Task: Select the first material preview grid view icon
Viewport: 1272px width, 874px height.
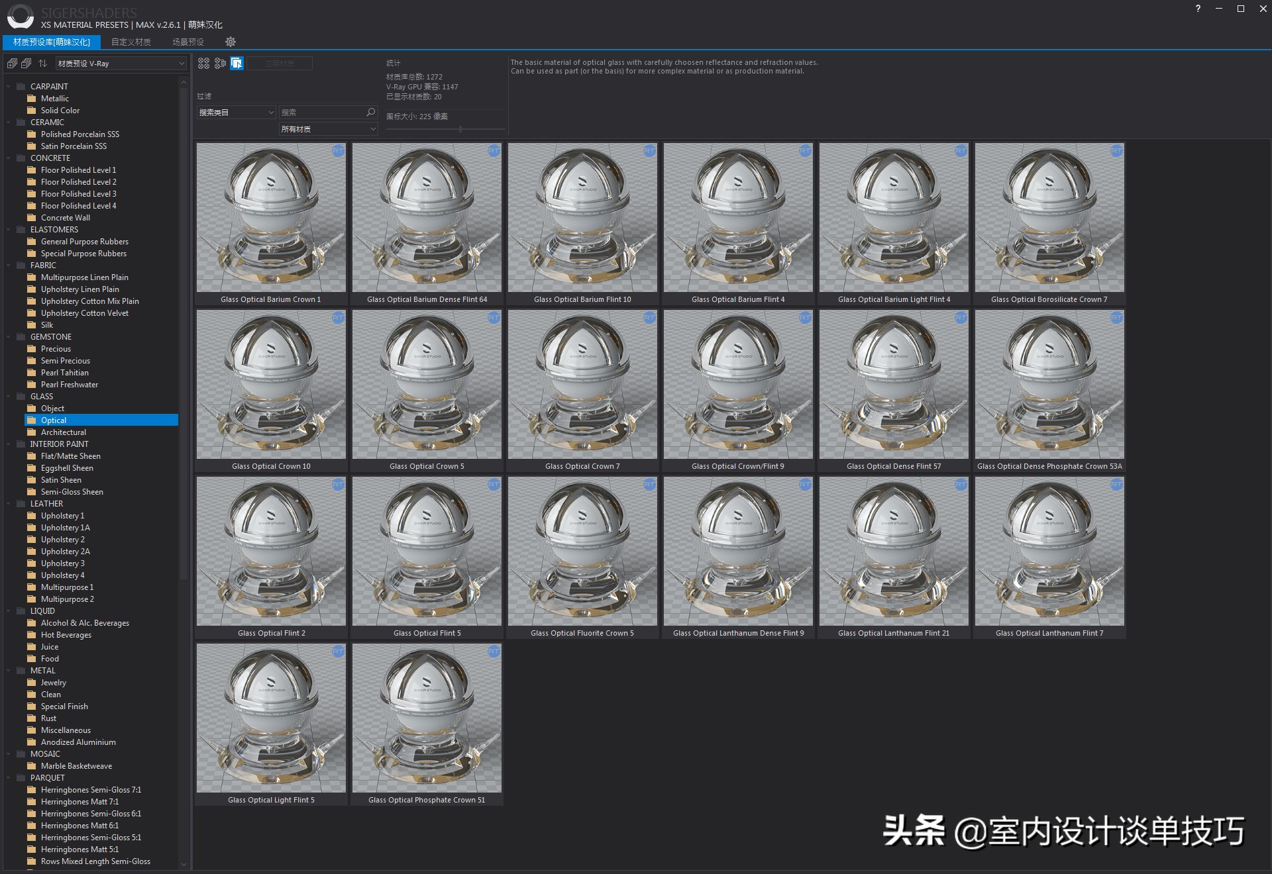Action: pos(204,64)
